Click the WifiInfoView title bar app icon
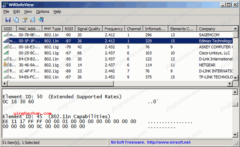Viewport: 240px width, 147px height. (x=5, y=5)
